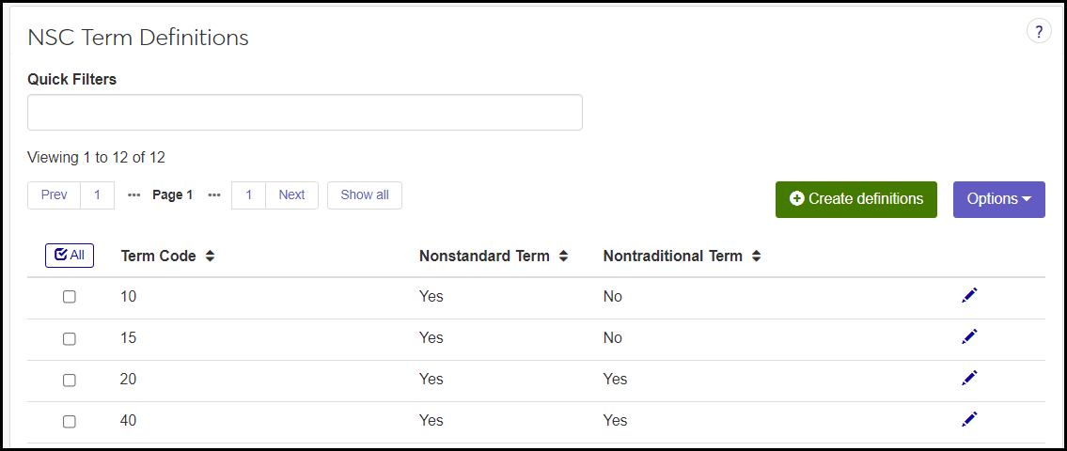Go to the Prev page
The height and width of the screenshot is (451, 1067).
pos(55,195)
